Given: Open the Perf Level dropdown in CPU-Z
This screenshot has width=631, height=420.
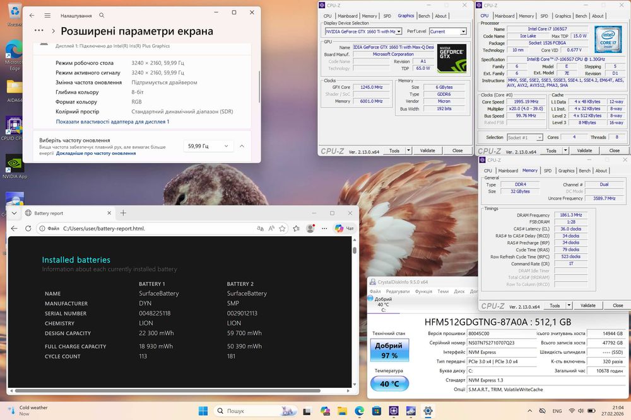Looking at the screenshot, I should (x=447, y=31).
